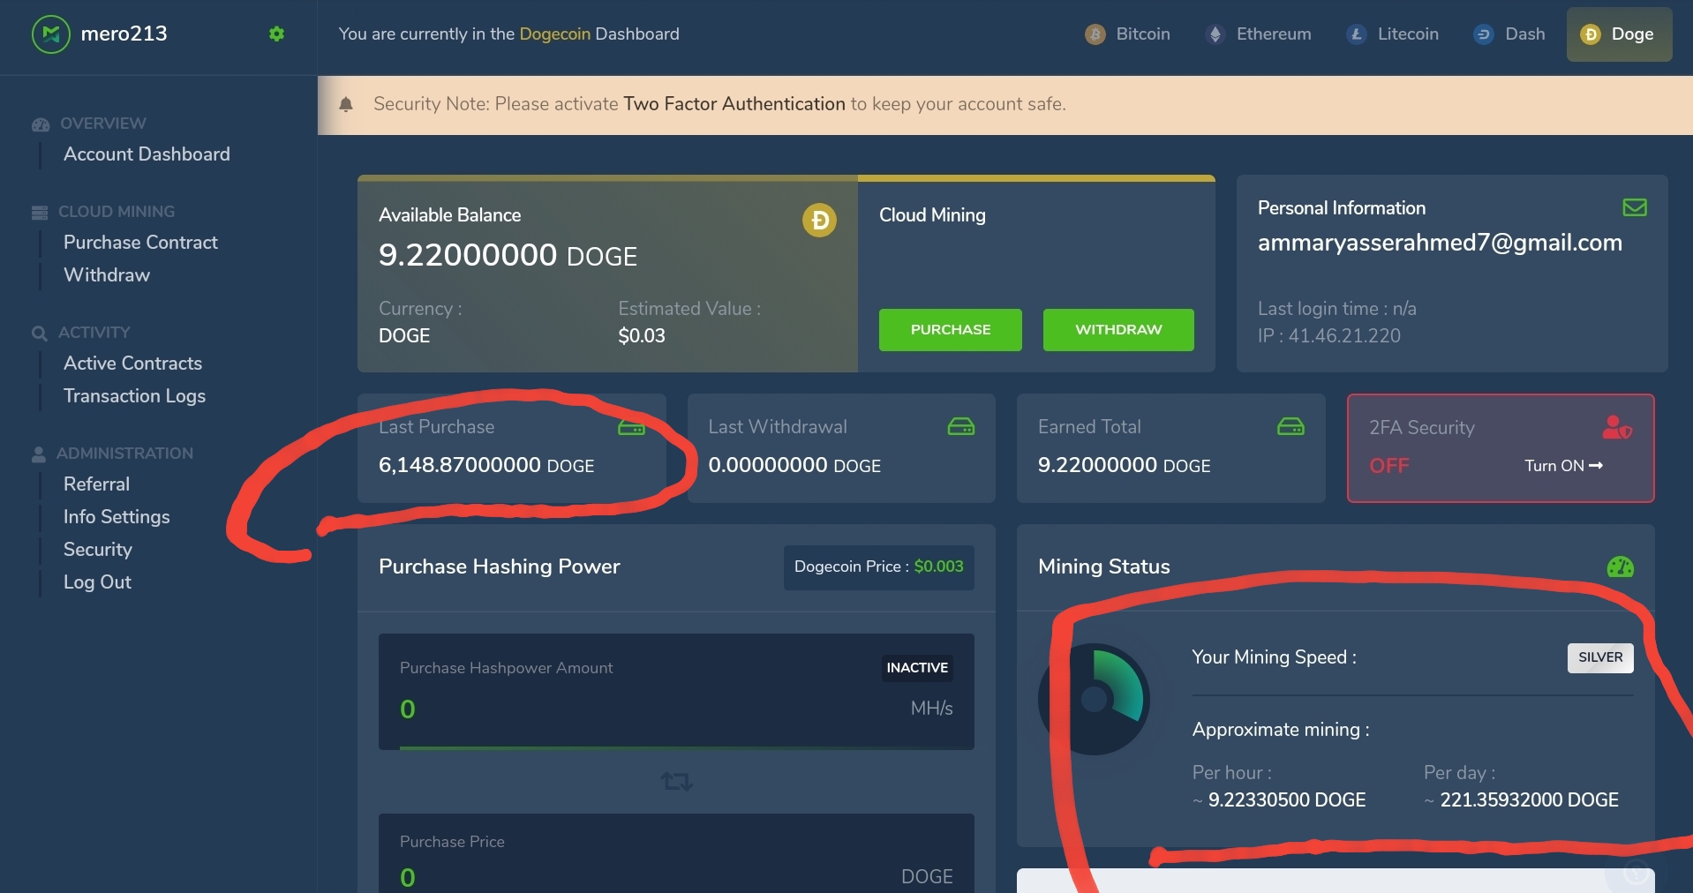Click the mero213 brand name

(x=124, y=34)
